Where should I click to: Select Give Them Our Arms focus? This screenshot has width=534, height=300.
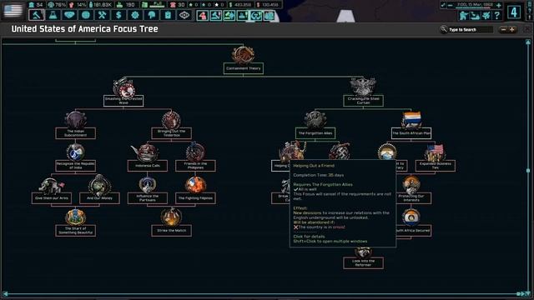click(x=52, y=198)
